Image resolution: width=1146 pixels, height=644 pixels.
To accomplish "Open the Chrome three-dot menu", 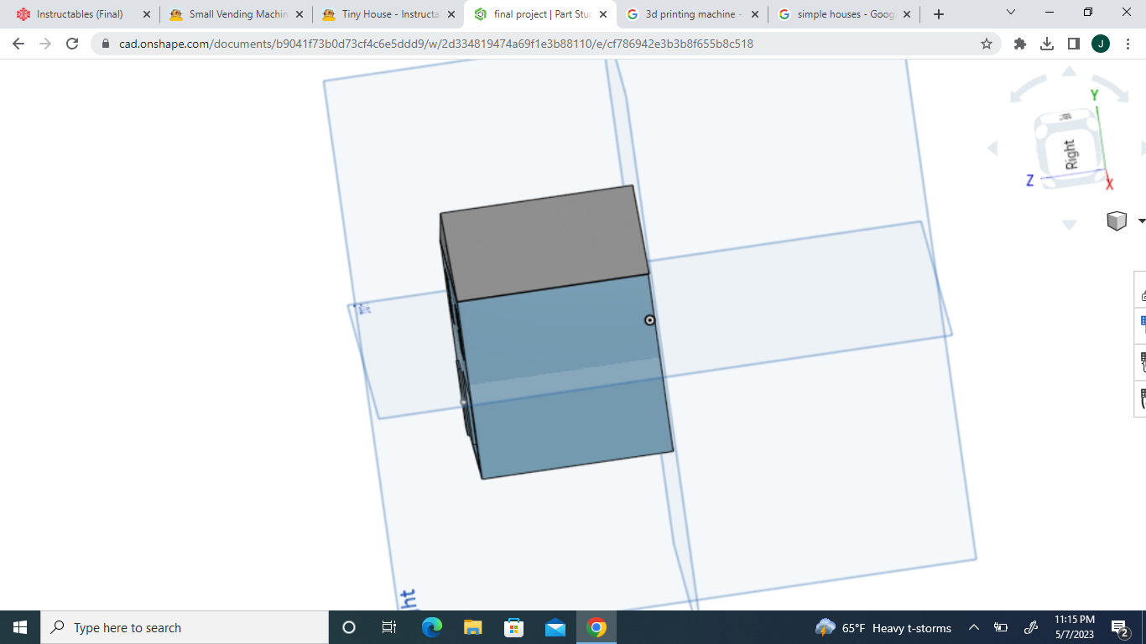I will (x=1127, y=43).
